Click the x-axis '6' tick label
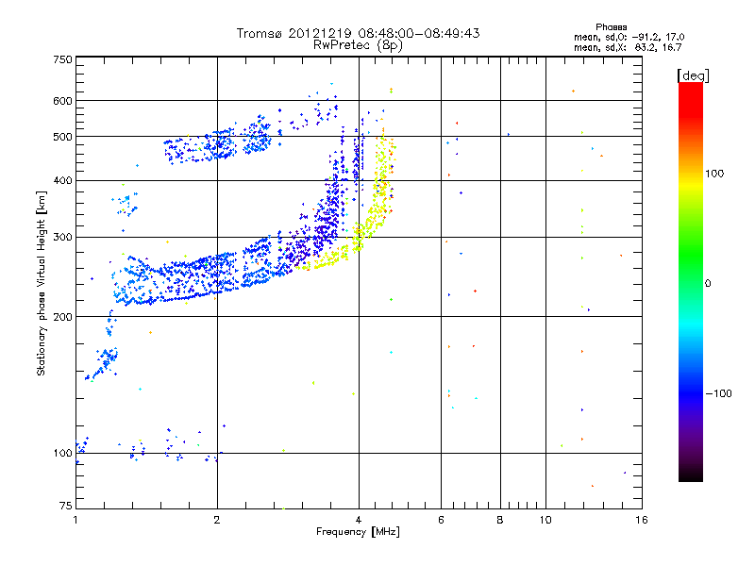This screenshot has height=566, width=755. pyautogui.click(x=441, y=520)
